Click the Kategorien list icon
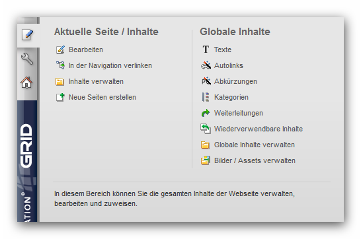 206,97
